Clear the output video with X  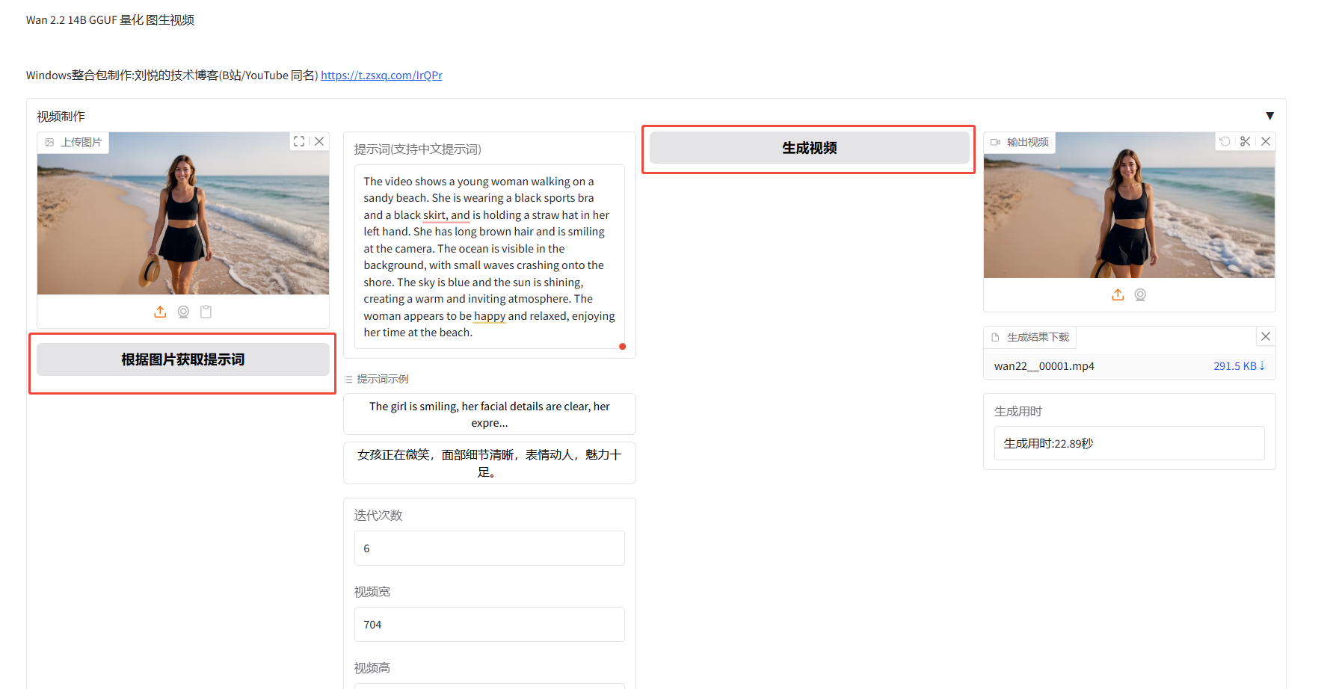pos(1266,140)
